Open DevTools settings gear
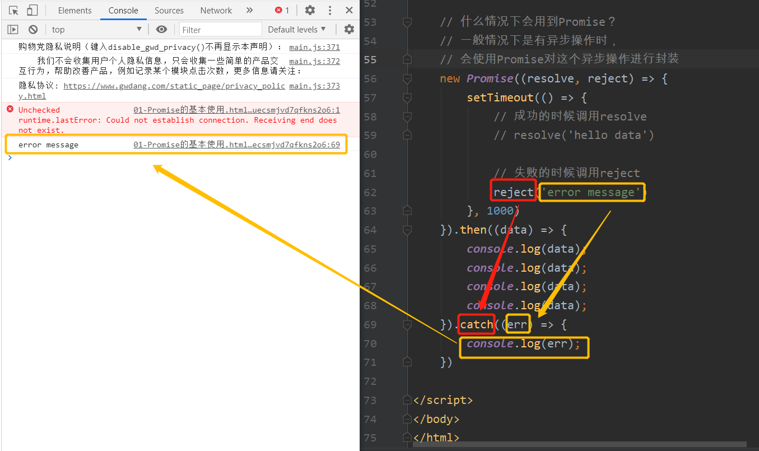The width and height of the screenshot is (759, 451). pyautogui.click(x=310, y=10)
